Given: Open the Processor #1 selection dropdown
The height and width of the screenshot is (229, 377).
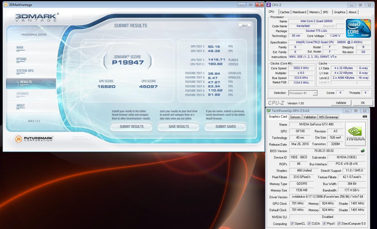Looking at the screenshot, I should pyautogui.click(x=303, y=93).
